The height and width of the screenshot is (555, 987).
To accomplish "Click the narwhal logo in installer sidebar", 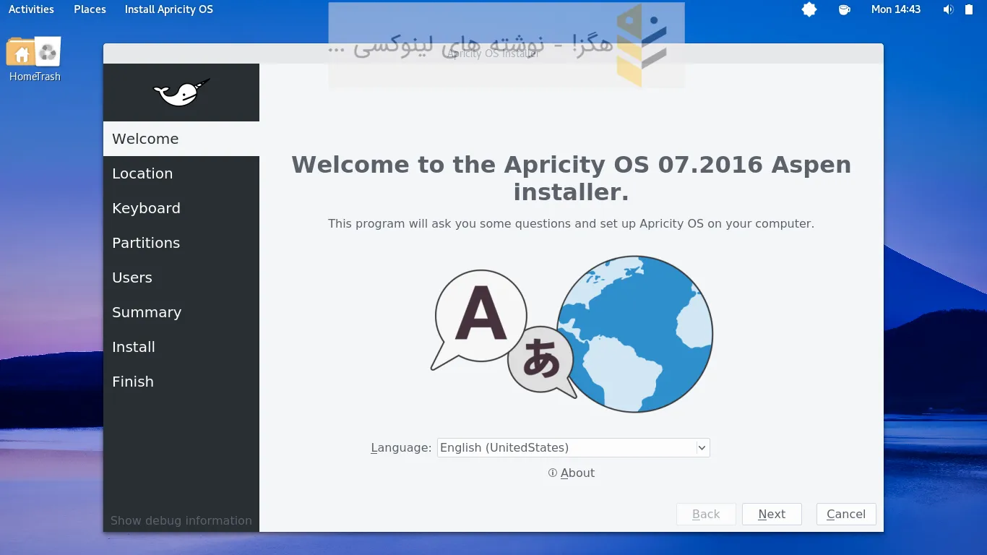I will tap(181, 92).
